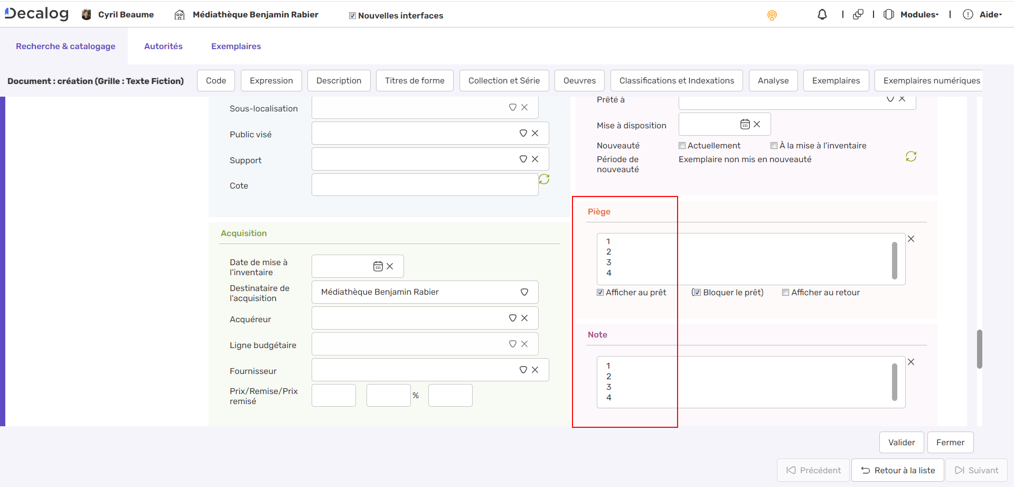
Task: Click the orange broadcast signal icon
Action: 772,15
